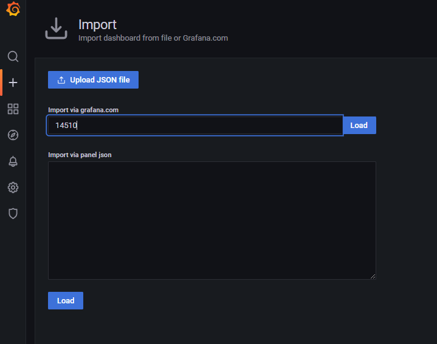
Task: Click the Upload JSON file button
Action: 93,80
